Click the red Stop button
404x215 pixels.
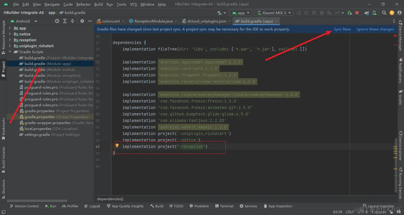(357, 13)
